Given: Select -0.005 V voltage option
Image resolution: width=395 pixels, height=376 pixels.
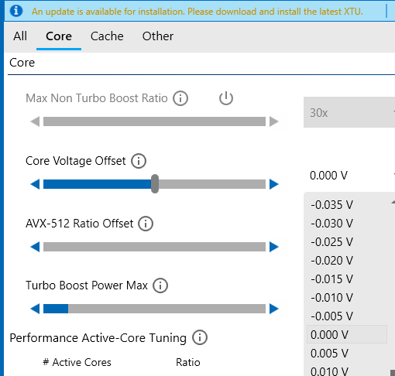Looking at the screenshot, I should 331,316.
